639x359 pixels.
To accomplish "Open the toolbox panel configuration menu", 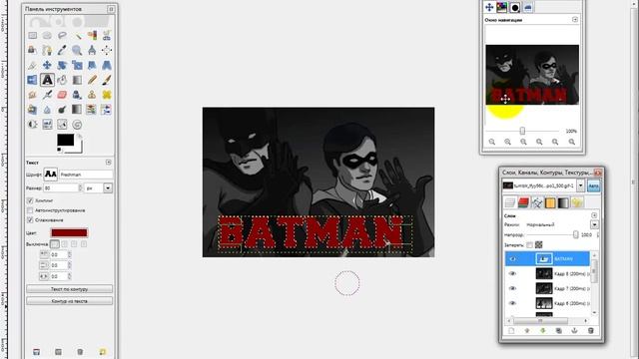I will [111, 9].
